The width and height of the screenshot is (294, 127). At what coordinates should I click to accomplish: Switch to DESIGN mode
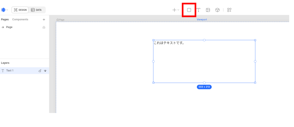tap(20, 10)
